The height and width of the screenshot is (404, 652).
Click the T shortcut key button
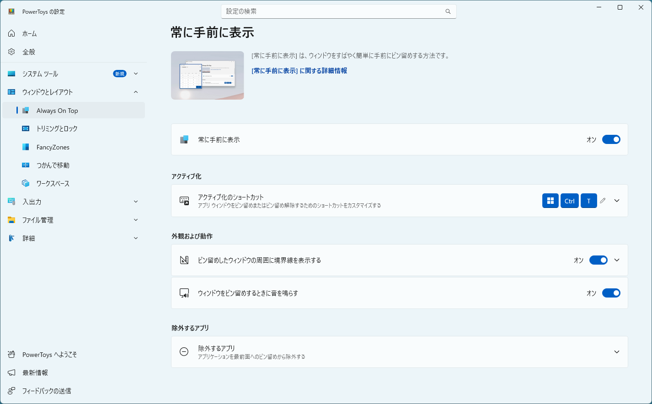pos(589,201)
